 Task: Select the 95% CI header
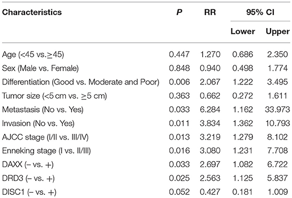260,13
